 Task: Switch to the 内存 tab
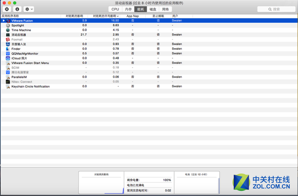(x=129, y=9)
